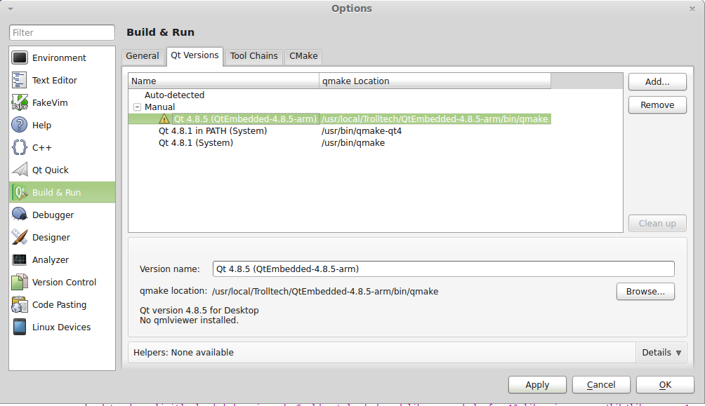Click the Version name text field
Viewport: 705px width, 406px height.
443,269
